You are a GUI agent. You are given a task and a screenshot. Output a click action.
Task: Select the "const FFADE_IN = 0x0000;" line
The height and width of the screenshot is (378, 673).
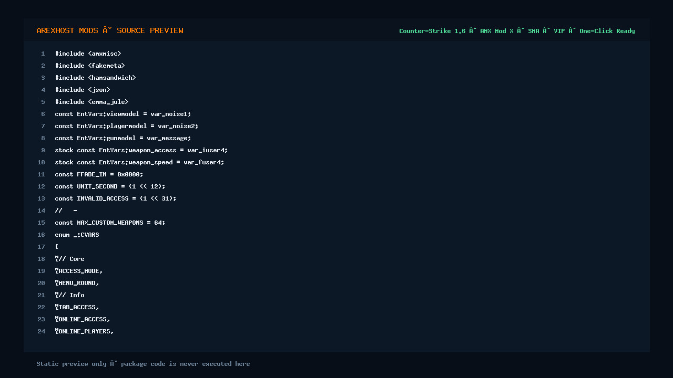[x=99, y=174]
